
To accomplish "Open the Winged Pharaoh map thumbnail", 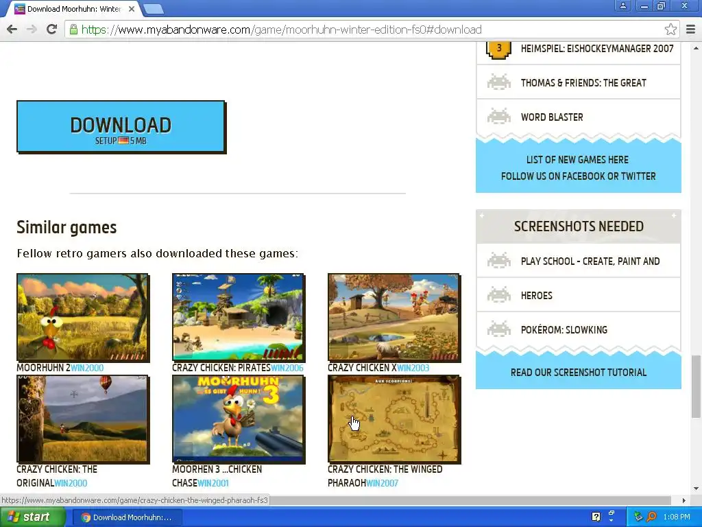I will pos(394,419).
